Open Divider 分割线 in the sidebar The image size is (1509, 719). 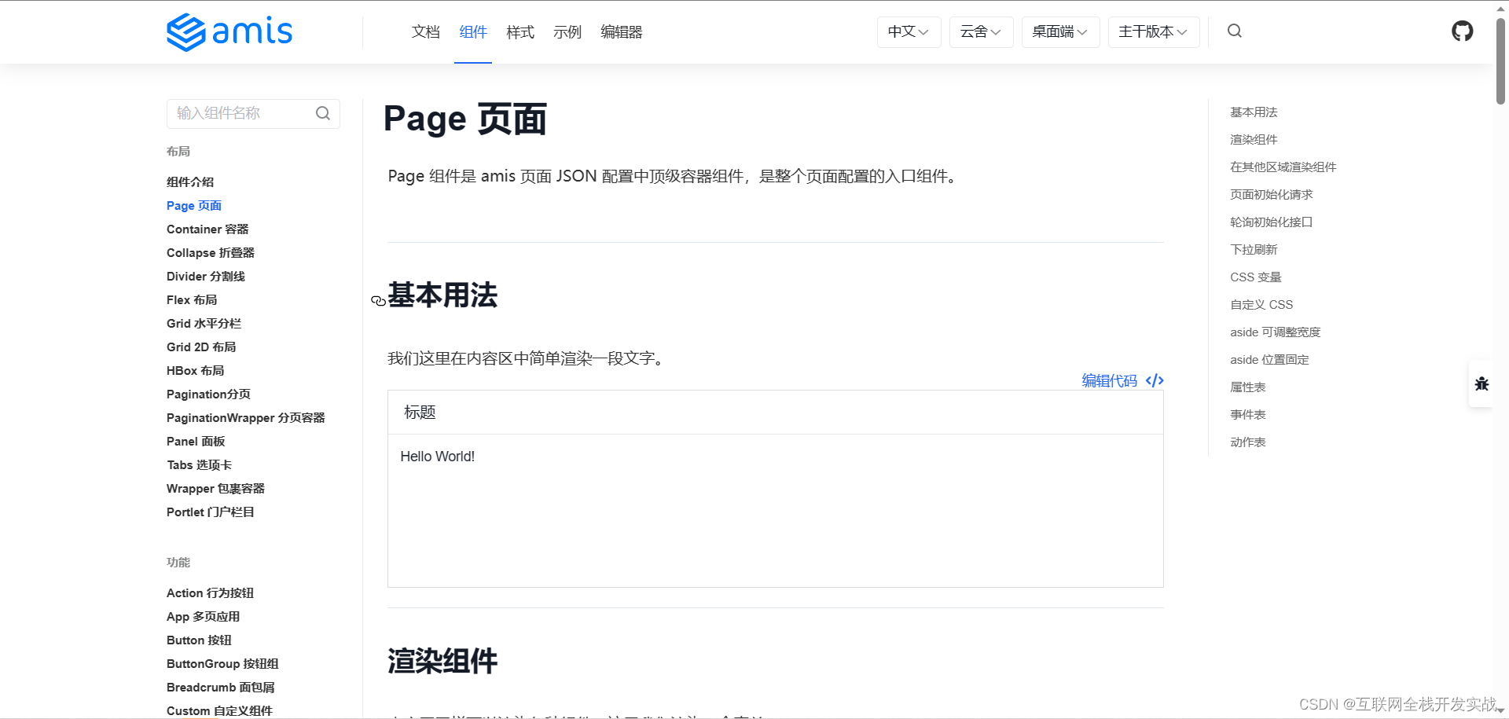(x=206, y=277)
